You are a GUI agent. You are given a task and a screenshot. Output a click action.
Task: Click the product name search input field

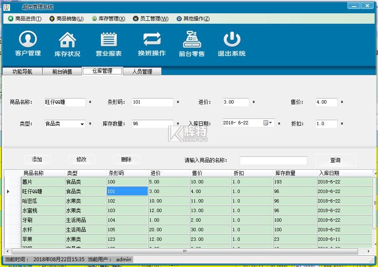tap(273, 161)
